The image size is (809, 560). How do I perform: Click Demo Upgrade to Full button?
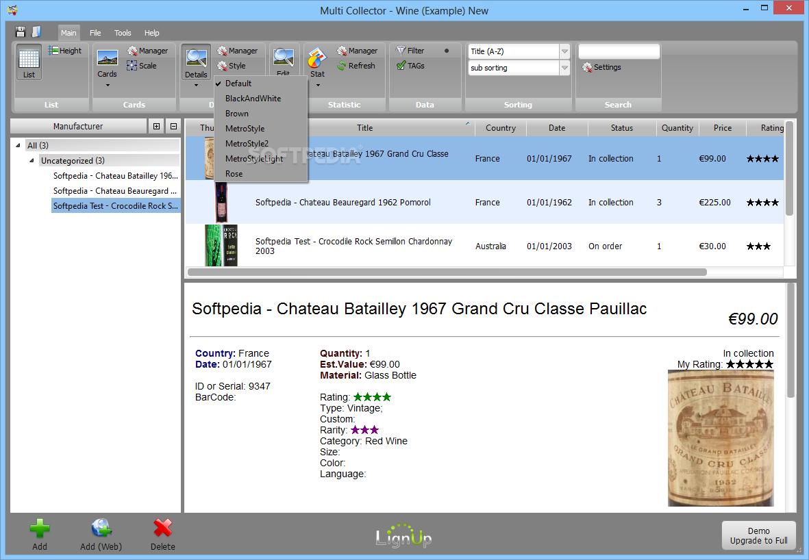[758, 535]
